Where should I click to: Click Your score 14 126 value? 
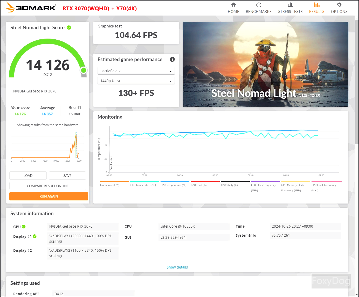click(20, 114)
